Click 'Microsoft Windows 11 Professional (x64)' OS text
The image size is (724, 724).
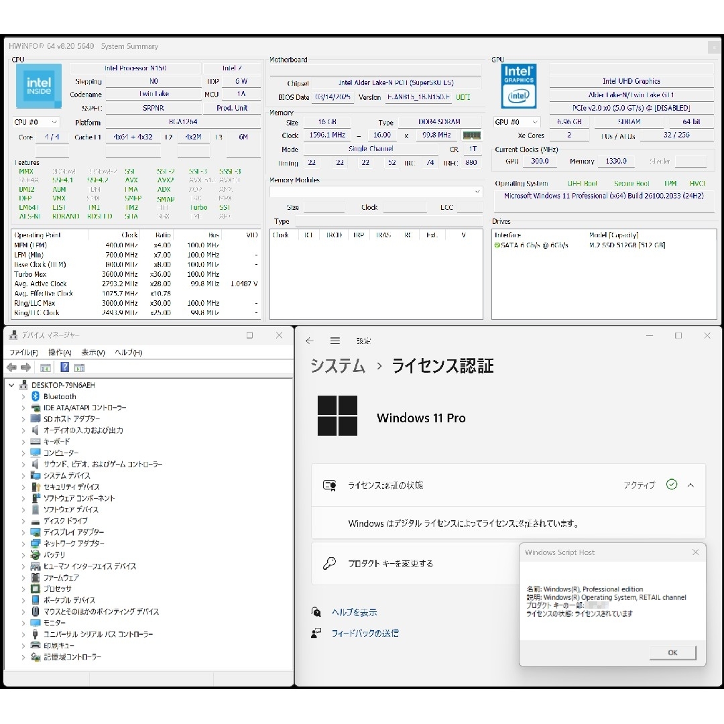pyautogui.click(x=603, y=196)
